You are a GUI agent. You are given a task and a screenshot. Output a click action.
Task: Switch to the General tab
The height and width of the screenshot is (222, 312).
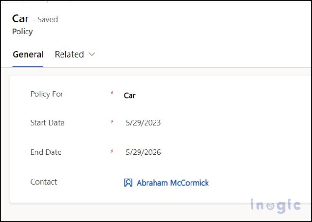click(x=28, y=54)
